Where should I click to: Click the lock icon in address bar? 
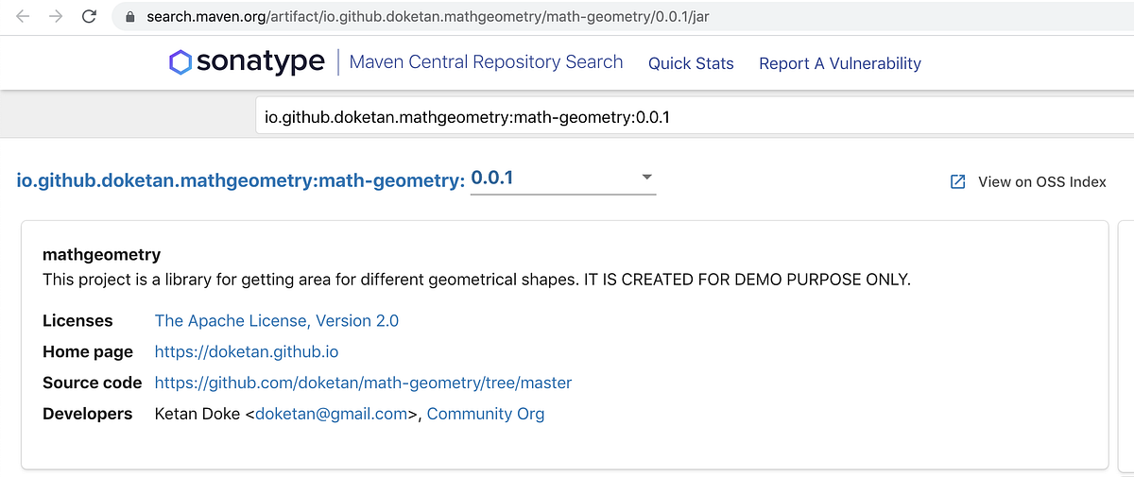click(129, 17)
